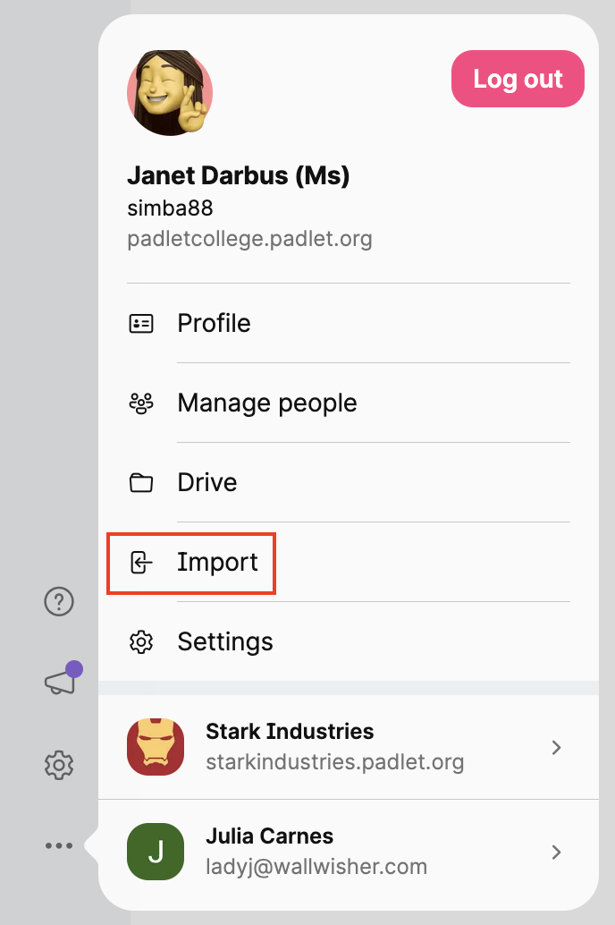Click the Manage people group icon
Screen dimensions: 615x925
(x=141, y=403)
